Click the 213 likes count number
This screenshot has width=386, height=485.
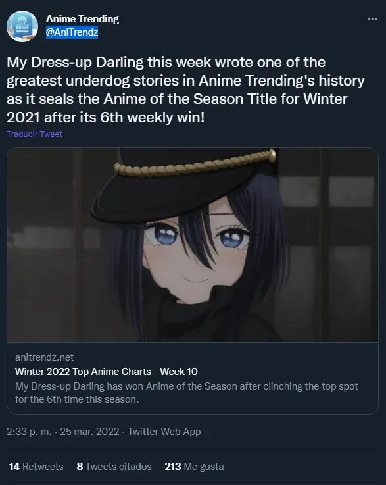173,467
